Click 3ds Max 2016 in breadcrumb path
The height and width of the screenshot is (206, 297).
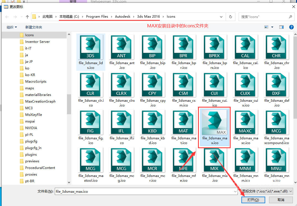coord(148,17)
